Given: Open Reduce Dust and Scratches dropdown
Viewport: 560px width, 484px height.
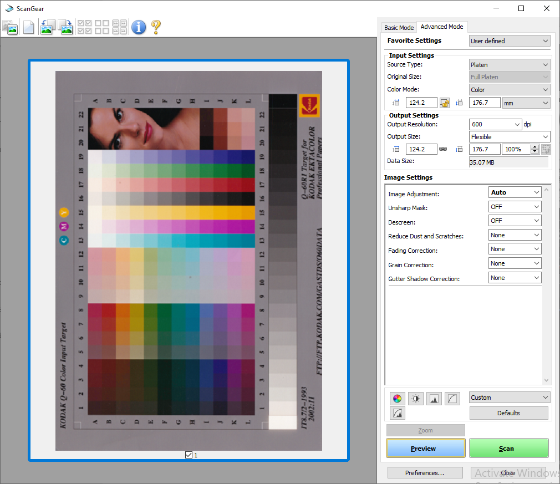Looking at the screenshot, I should (515, 235).
